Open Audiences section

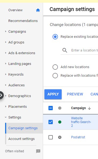[16, 85]
